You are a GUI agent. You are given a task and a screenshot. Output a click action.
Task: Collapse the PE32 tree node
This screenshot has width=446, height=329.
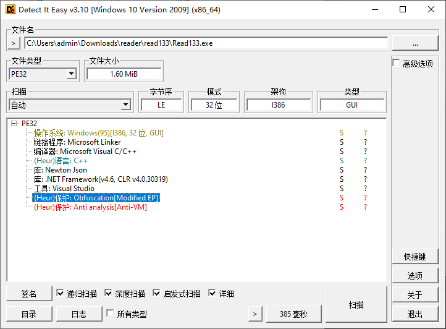click(x=14, y=123)
